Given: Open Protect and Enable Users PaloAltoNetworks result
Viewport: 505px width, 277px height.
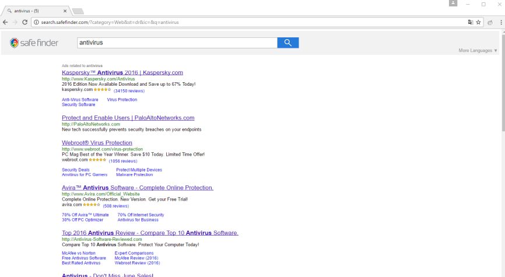Looking at the screenshot, I should (x=128, y=118).
